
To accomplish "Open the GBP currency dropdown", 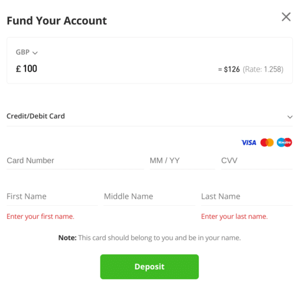I will click(27, 52).
